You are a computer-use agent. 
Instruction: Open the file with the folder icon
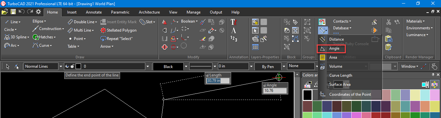click(5, 12)
